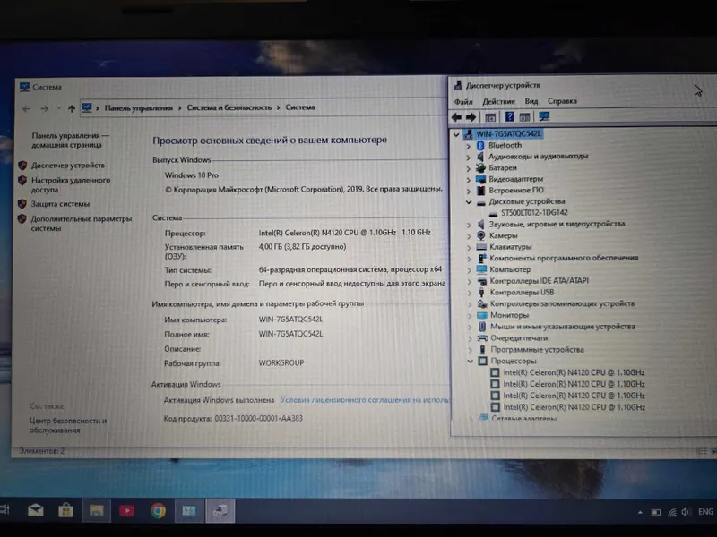This screenshot has width=717, height=537.
Task: Click scan for hardware monitor toolbar icon
Action: tap(544, 117)
